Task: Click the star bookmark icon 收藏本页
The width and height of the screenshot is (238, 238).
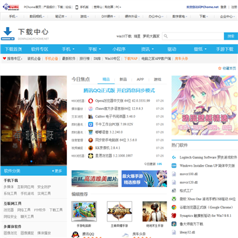Action: [219, 69]
